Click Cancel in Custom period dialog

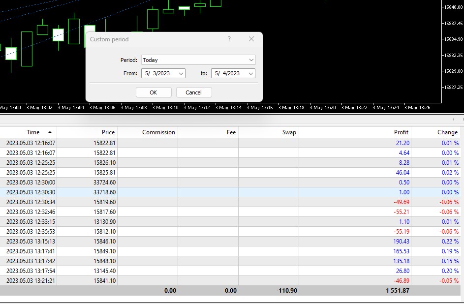[x=194, y=92]
